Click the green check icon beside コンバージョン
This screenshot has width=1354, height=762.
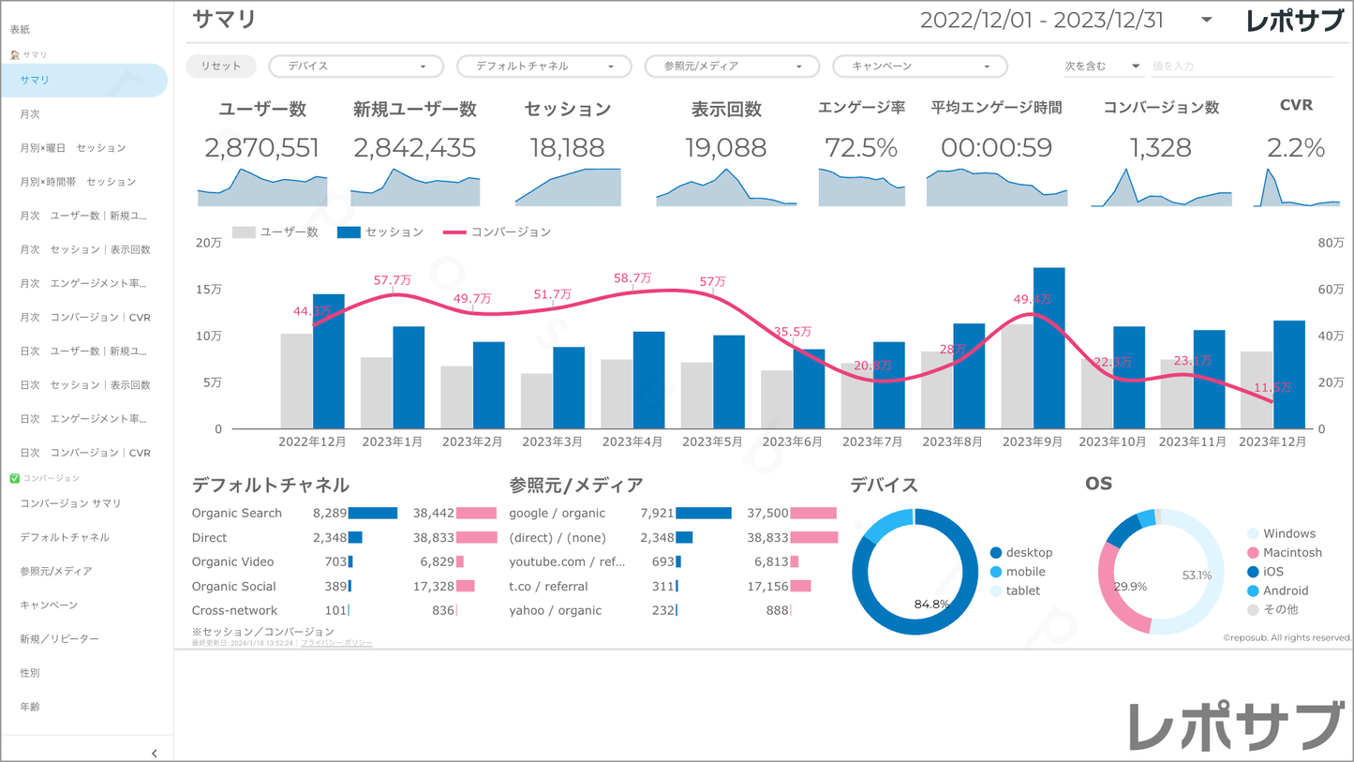coord(14,478)
